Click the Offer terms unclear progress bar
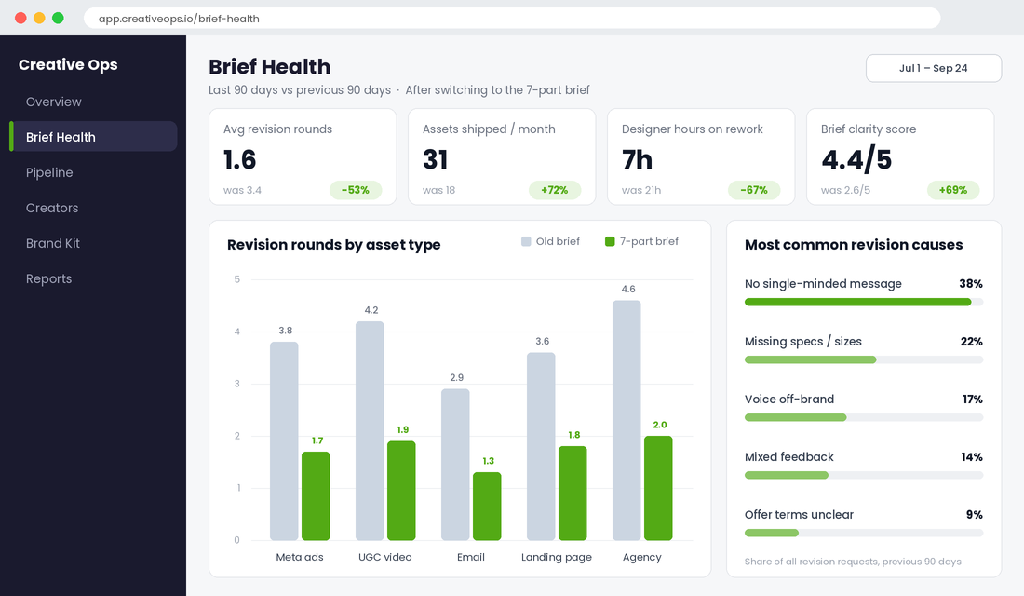 863,533
